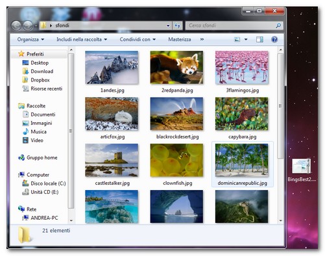Select the dominicanrepublic.jpg thumbnail
Screen dimensions: 325x256
pyautogui.click(x=242, y=160)
